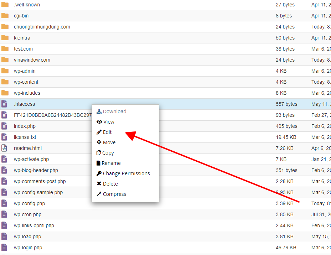The image size is (331, 255).
Task: Click the cgi-bin folder icon
Action: coord(5,16)
